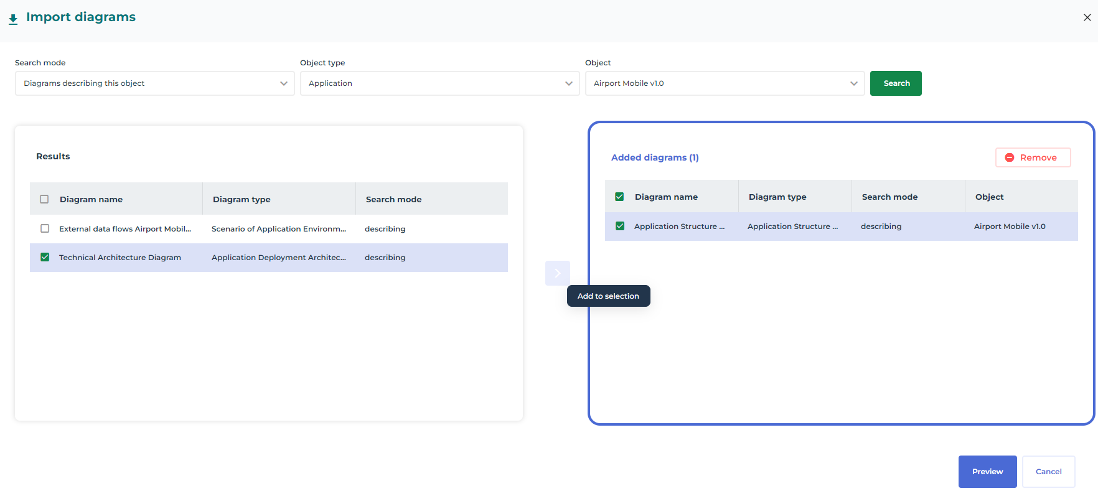Check the External data flows diagram checkbox
This screenshot has width=1098, height=491.
45,228
